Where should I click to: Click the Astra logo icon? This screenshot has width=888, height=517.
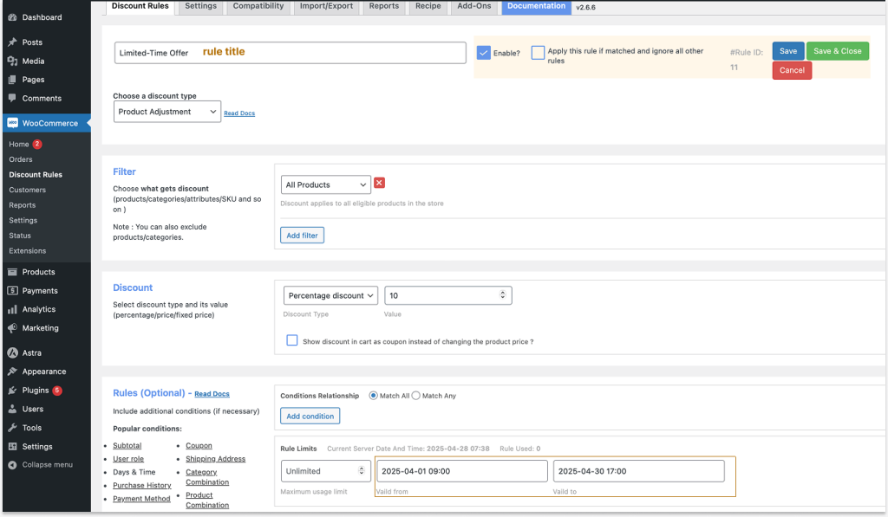[x=12, y=353]
